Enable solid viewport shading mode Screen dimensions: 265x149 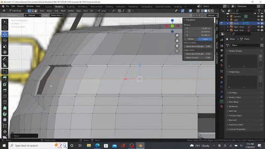(x=206, y=11)
